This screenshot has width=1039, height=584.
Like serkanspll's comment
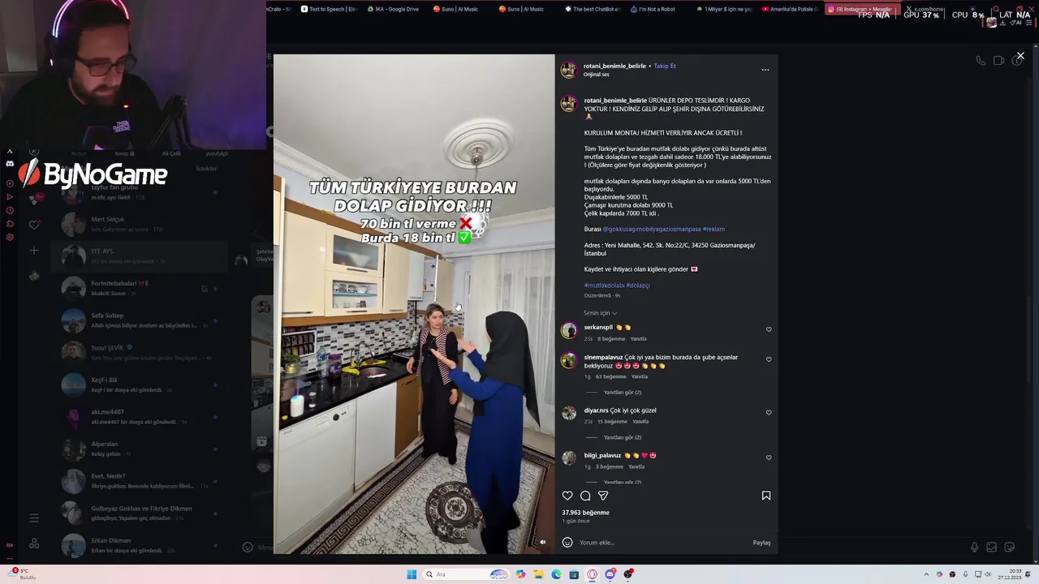tap(769, 329)
